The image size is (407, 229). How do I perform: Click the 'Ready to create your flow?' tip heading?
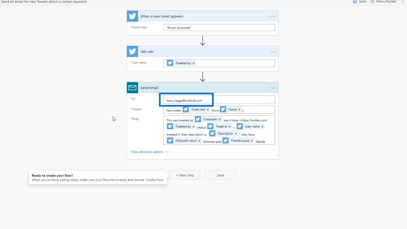52,176
